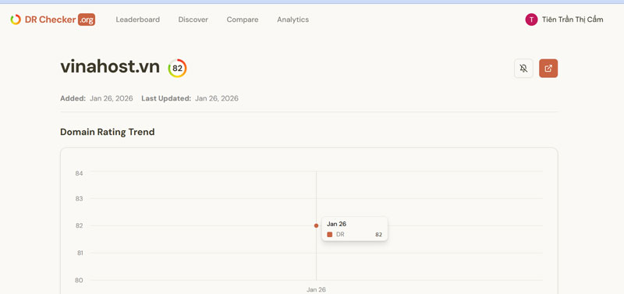Open the Tiên Trần Thị Cẩm profile name
Screen dimensions: 624x294
(x=573, y=19)
